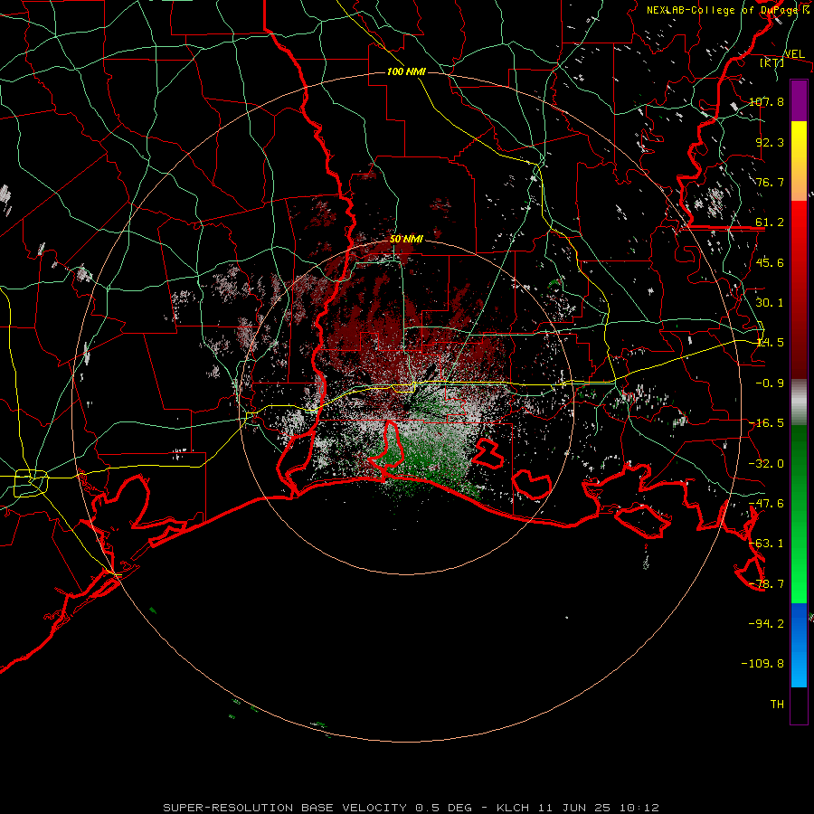Screen dimensions: 814x814
Task: Click the -78.7 velocity scale value
Action: pyautogui.click(x=766, y=584)
